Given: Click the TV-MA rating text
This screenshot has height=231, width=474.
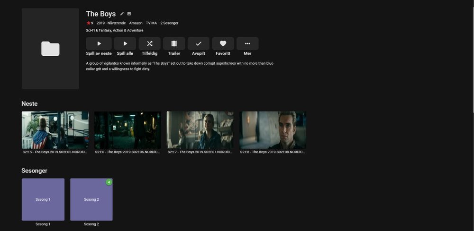Looking at the screenshot, I should [x=152, y=23].
